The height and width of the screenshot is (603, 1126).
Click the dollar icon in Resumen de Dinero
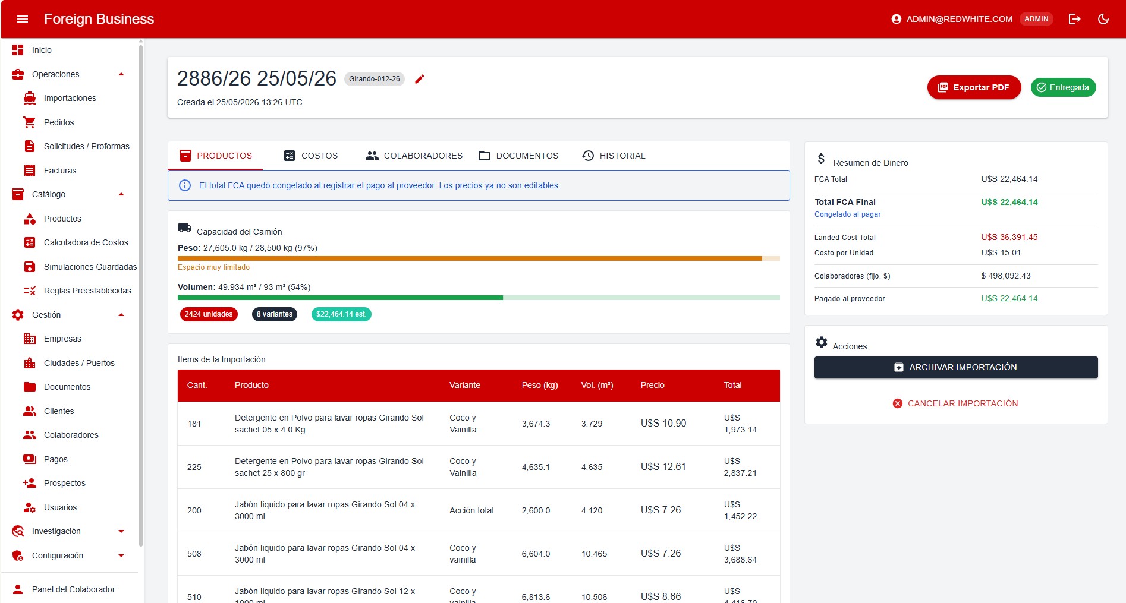pos(821,159)
